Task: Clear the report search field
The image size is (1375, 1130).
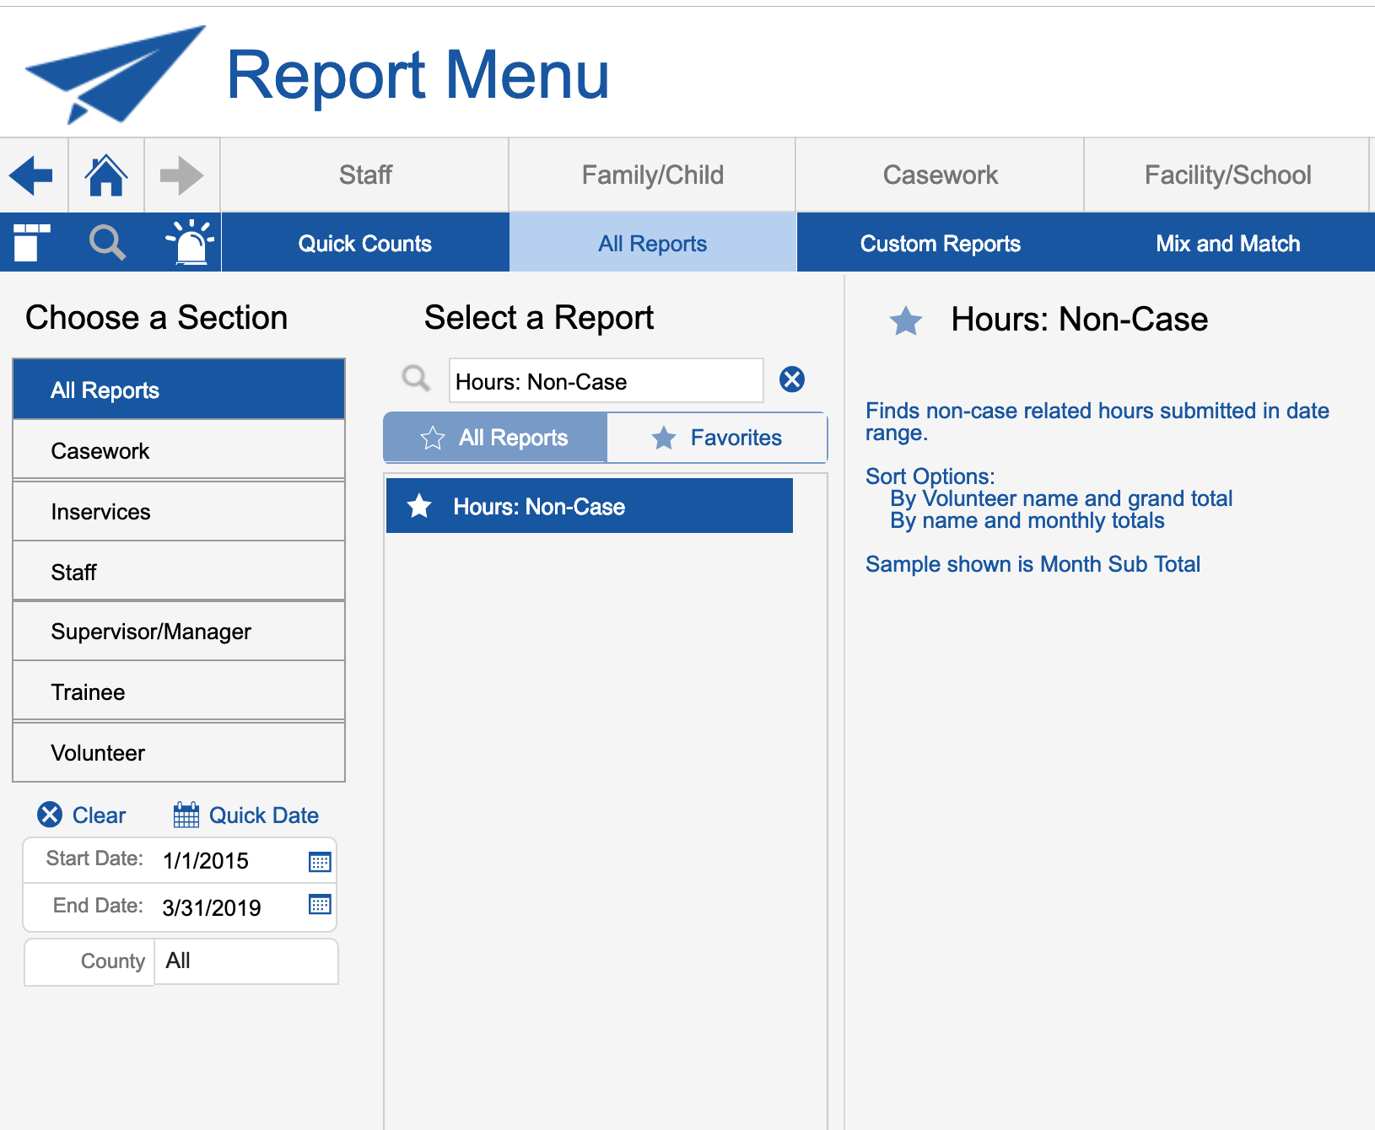Action: tap(791, 379)
